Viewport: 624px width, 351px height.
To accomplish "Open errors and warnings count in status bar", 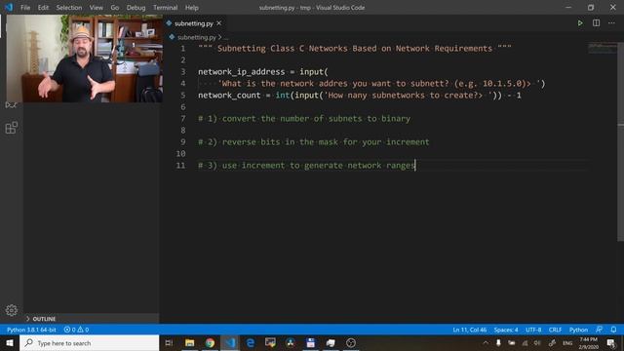I will 76,330.
